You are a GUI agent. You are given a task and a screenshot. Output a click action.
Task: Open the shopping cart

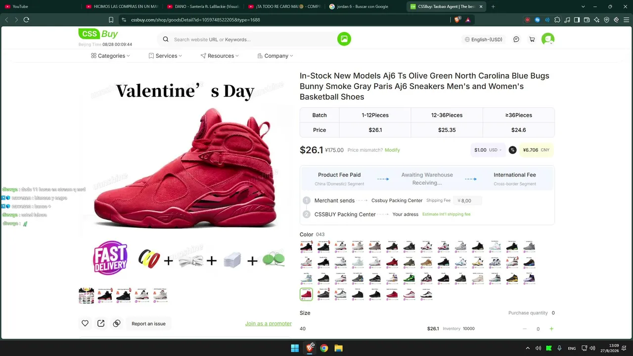coord(532,40)
